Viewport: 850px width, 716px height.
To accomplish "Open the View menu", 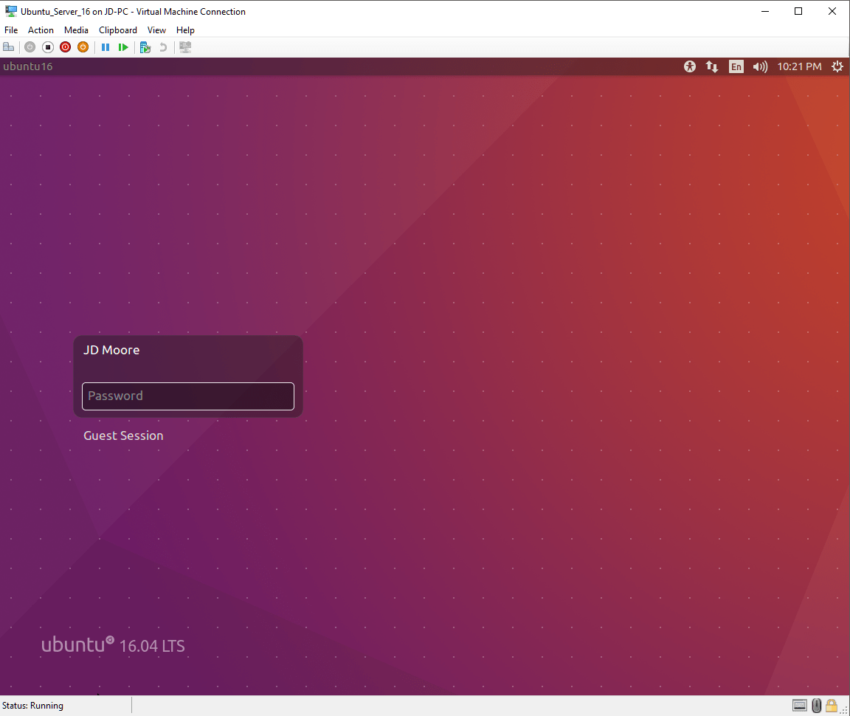I will 156,30.
